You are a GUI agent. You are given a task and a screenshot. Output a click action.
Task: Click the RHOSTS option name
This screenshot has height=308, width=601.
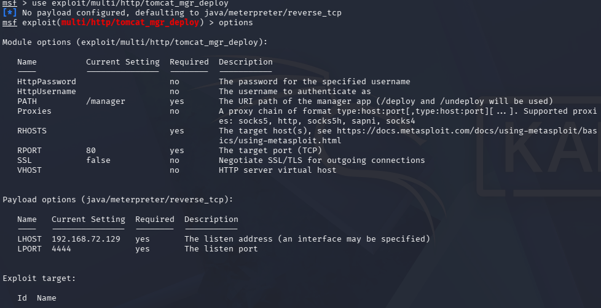pyautogui.click(x=32, y=131)
